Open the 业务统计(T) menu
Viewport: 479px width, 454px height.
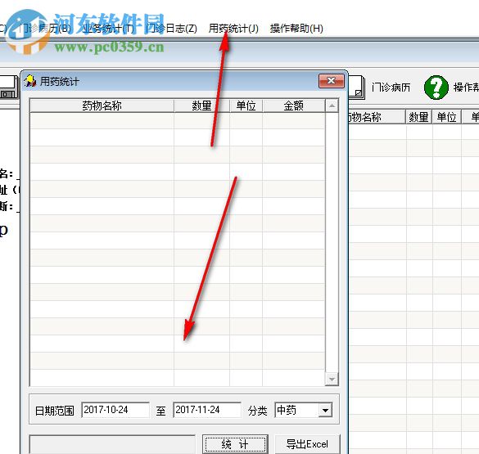pyautogui.click(x=108, y=29)
